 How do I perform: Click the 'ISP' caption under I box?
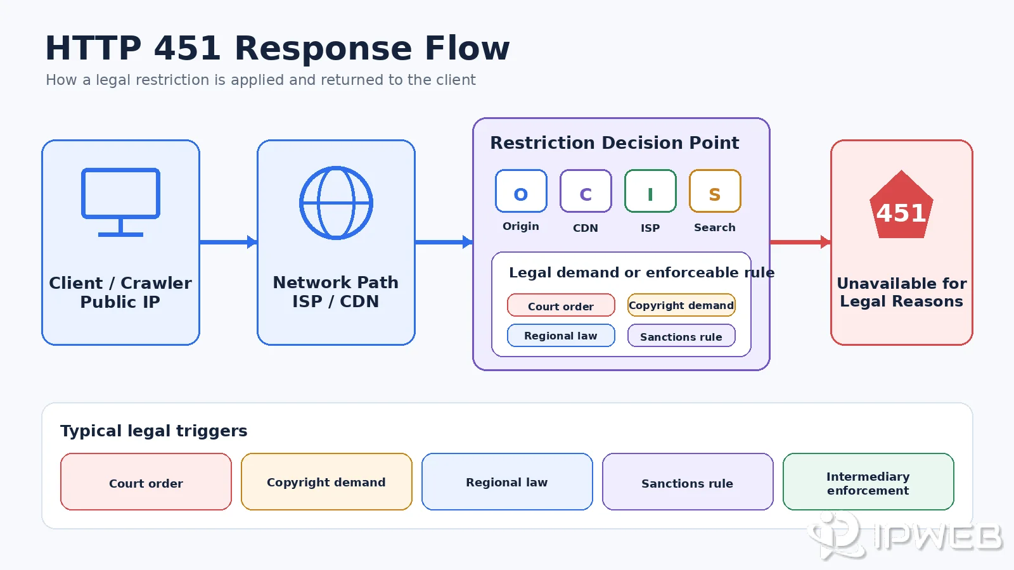[650, 228]
